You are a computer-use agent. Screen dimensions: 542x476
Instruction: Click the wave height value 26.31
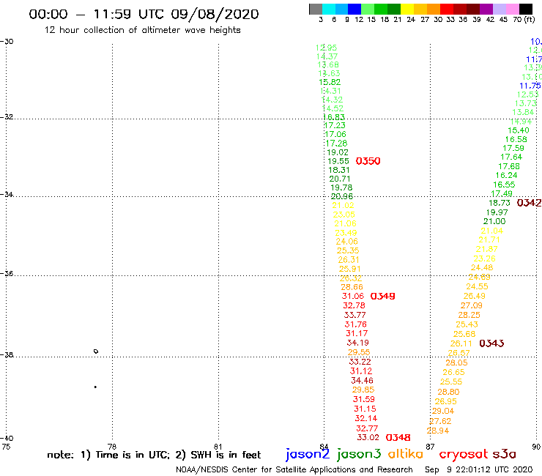tap(349, 260)
